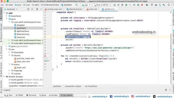Click the red Stop button
The width and height of the screenshot is (174, 98).
[142, 5]
